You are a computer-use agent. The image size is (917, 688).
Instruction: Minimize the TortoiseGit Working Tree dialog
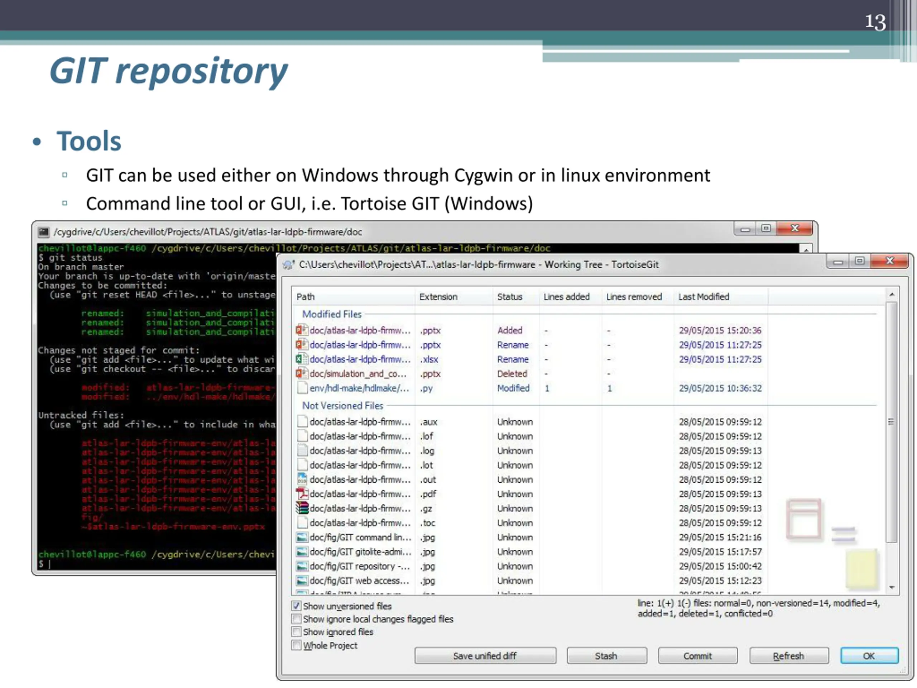coord(838,262)
